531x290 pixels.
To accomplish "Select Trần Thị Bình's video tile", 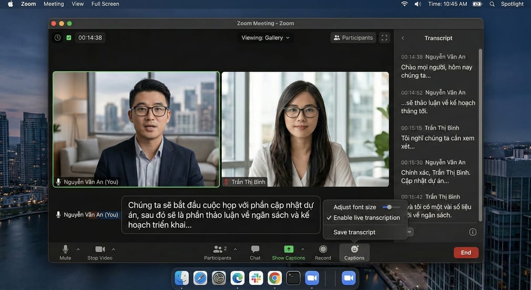I will click(x=305, y=129).
